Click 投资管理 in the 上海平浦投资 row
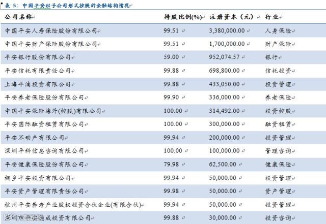This screenshot has height=224, width=326. 278,84
